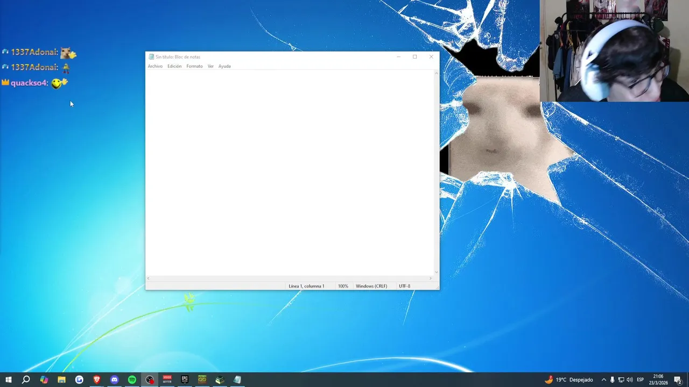Open the Google app taskbar icon
689x387 pixels.
tap(79, 379)
